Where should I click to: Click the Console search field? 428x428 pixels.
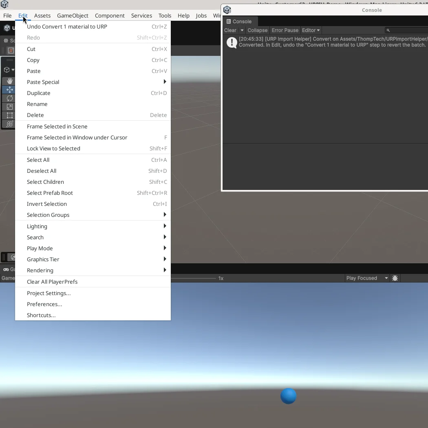(406, 30)
